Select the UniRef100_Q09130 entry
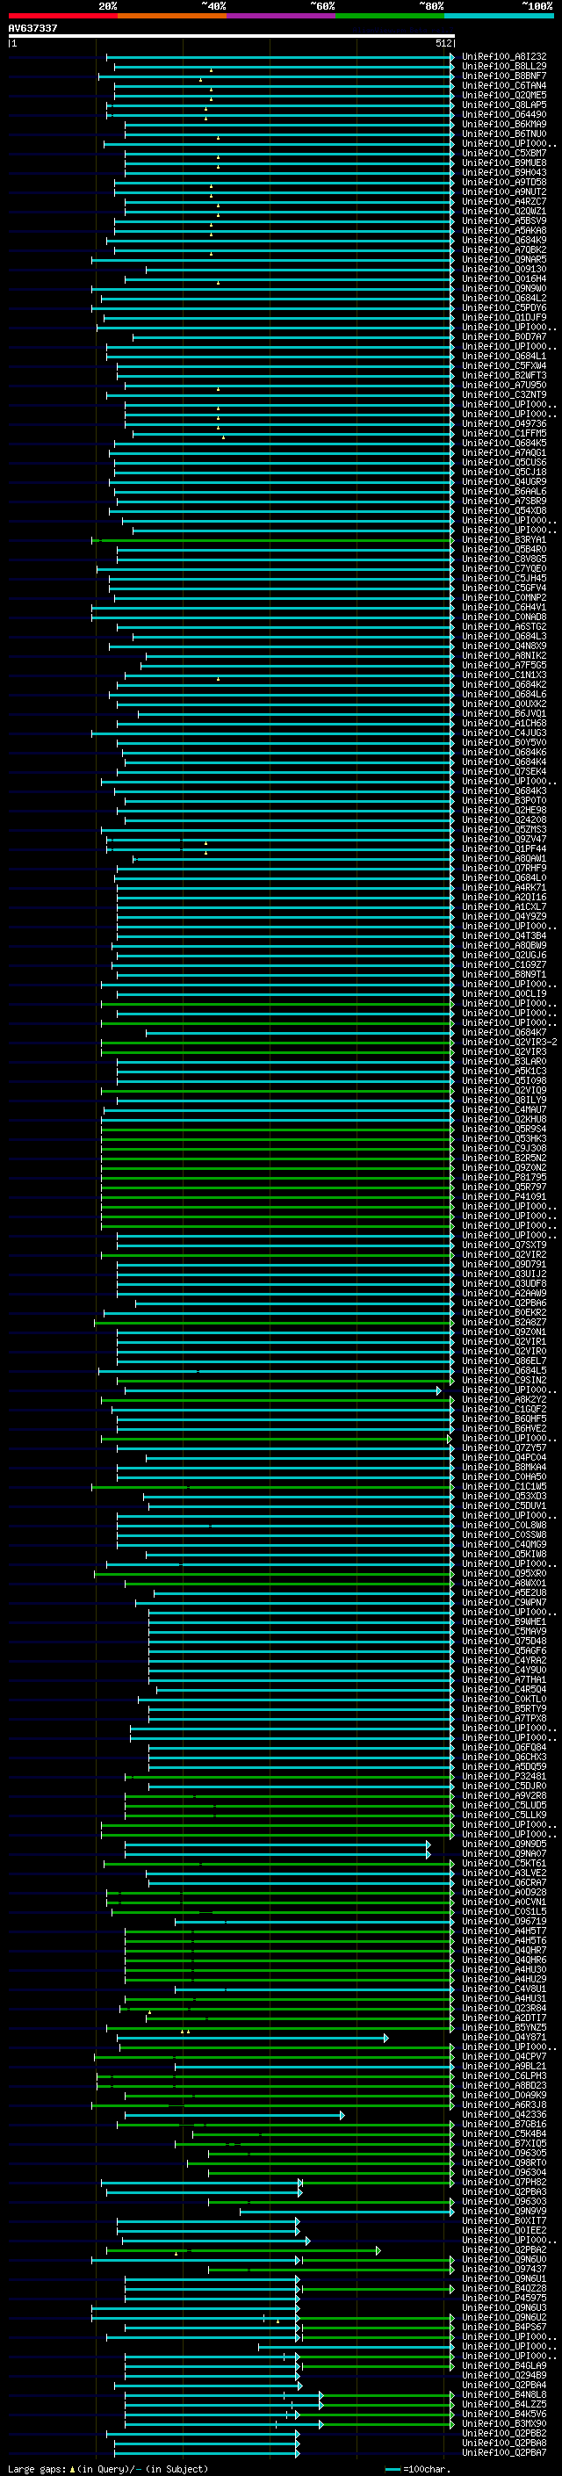The height and width of the screenshot is (2476, 562). tap(504, 268)
